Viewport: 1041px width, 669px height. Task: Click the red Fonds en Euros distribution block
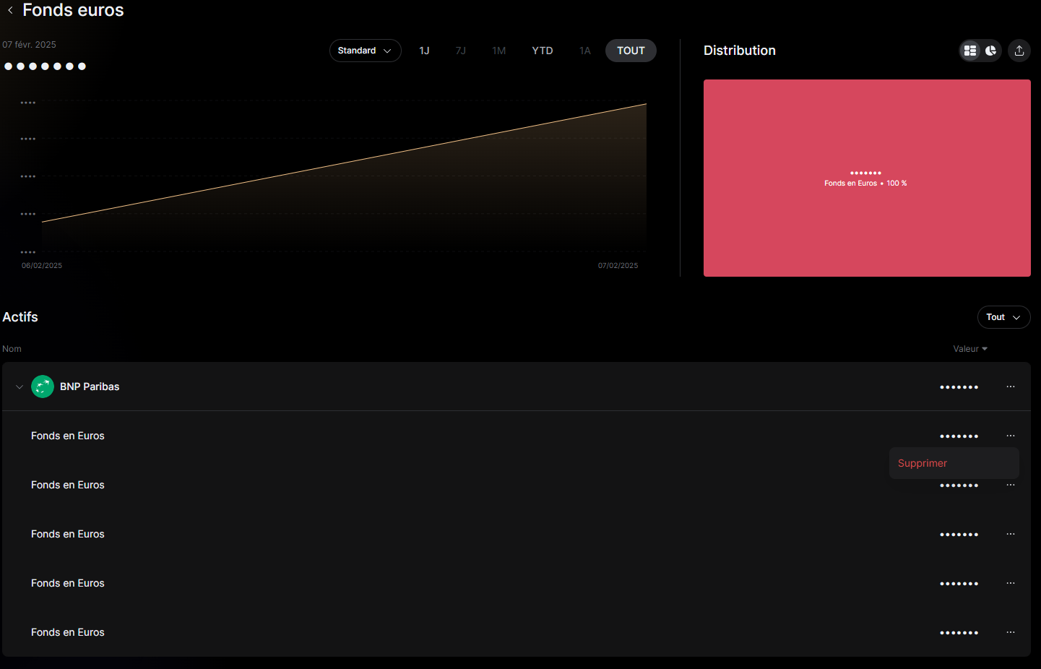pos(867,217)
